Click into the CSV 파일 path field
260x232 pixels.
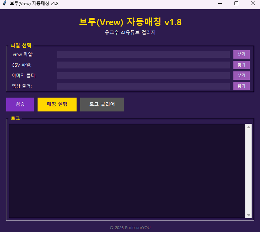(x=143, y=65)
